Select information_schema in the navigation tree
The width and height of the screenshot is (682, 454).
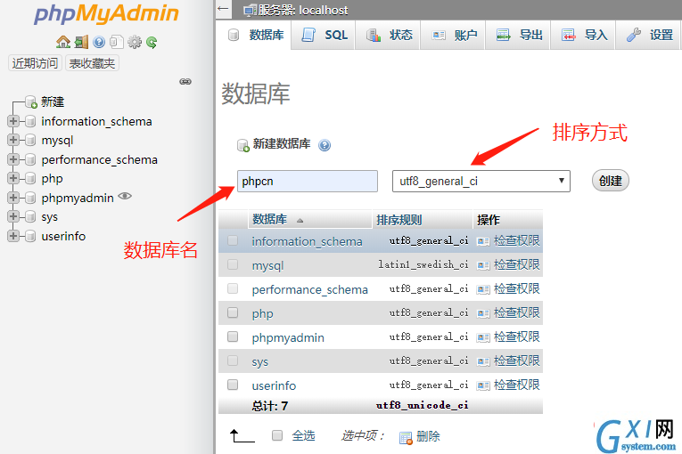point(96,121)
